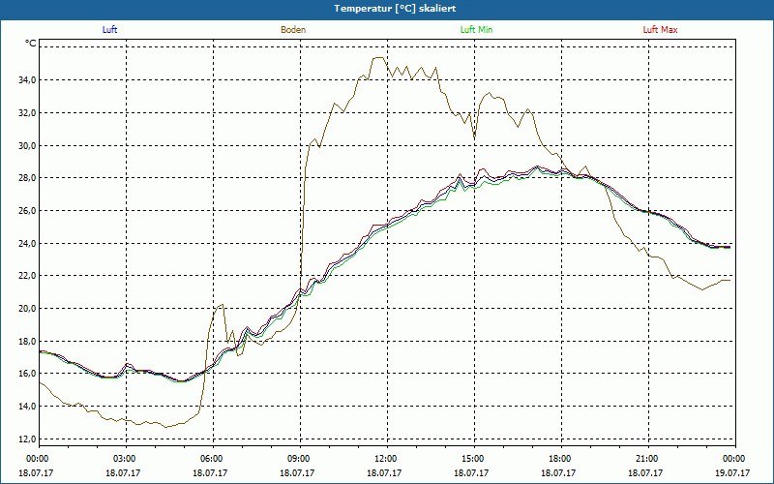The image size is (774, 484).
Task: Click the 24,0 y-axis value
Action: 28,243
